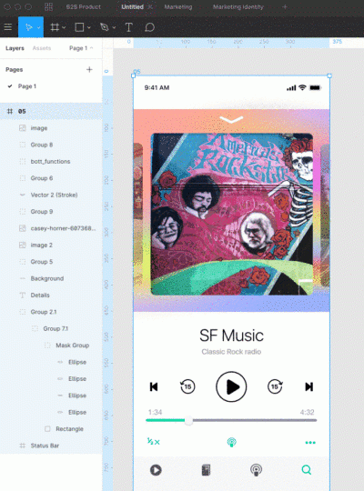The image size is (364, 491).
Task: Select the Pen tool
Action: (104, 27)
